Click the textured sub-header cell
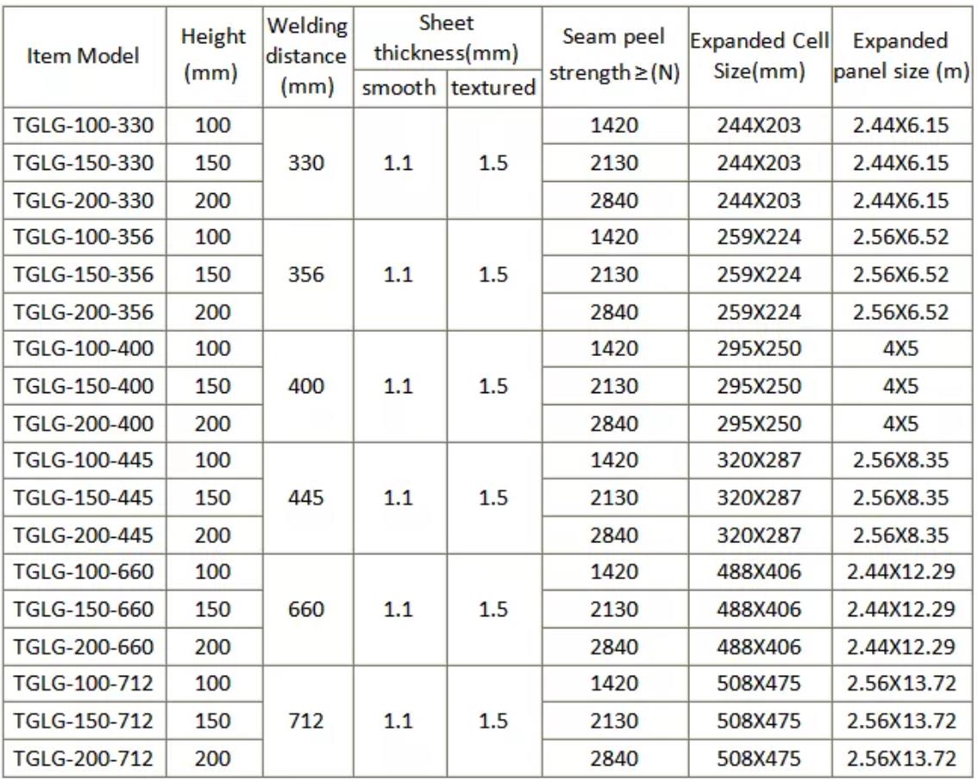This screenshot has width=978, height=781. (x=494, y=89)
